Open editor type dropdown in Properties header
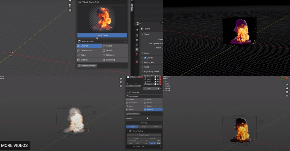 point(138,24)
